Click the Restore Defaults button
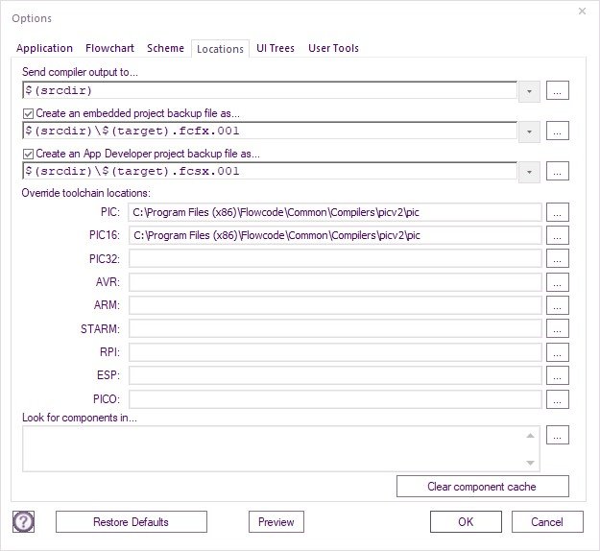This screenshot has height=551, width=600. point(131,522)
